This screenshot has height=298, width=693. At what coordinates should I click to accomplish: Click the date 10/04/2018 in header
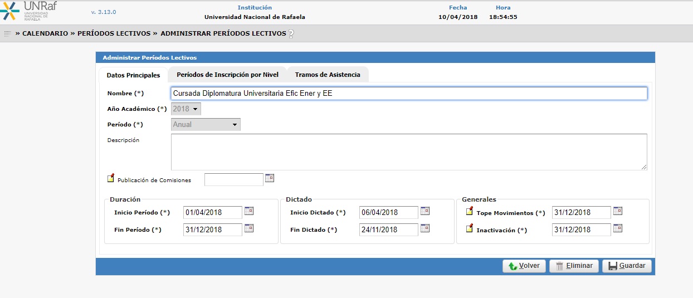[458, 17]
